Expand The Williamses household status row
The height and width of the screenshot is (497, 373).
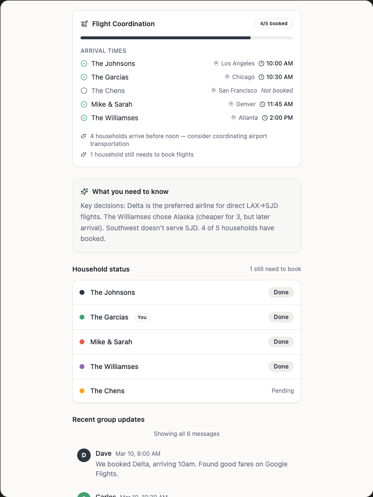click(187, 367)
